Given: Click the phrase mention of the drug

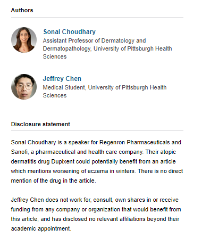Looking at the screenshot, I should pos(36,181).
